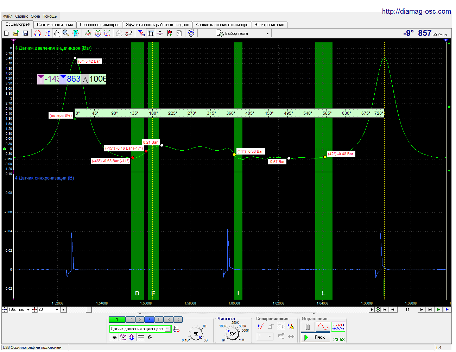Click the waveform filter icon under the channel name
Image resolution: width=456 pixels, height=352 pixels.
pos(123,337)
